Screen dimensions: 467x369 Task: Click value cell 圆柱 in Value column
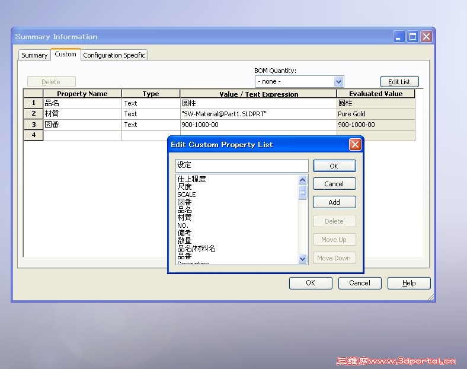coord(258,103)
